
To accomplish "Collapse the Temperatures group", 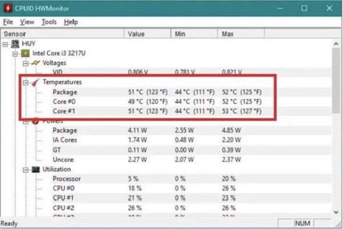I will click(x=26, y=83).
